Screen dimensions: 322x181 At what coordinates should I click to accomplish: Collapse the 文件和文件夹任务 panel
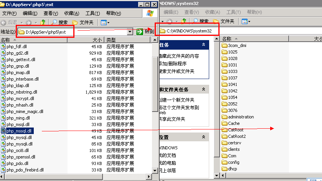[x=203, y=89]
